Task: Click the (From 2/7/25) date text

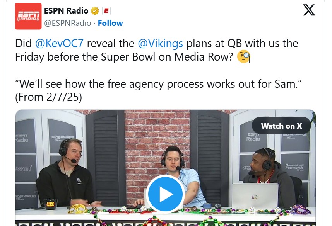Action: pyautogui.click(x=48, y=97)
